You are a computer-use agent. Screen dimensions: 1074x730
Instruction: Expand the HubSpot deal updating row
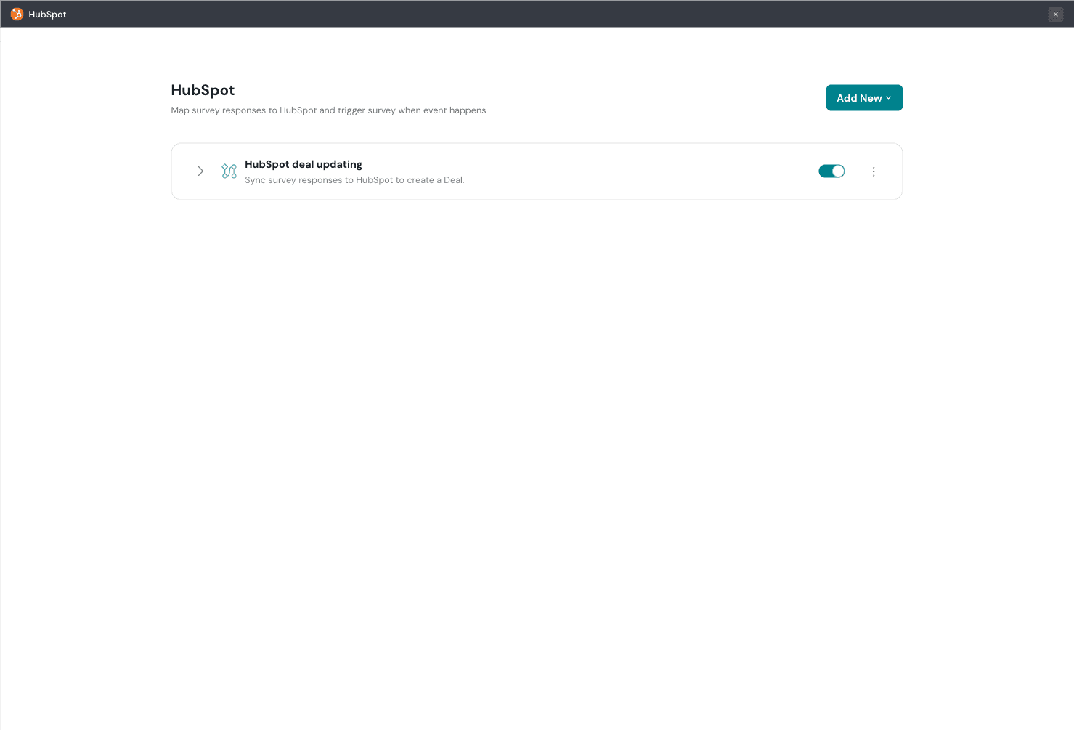tap(200, 171)
